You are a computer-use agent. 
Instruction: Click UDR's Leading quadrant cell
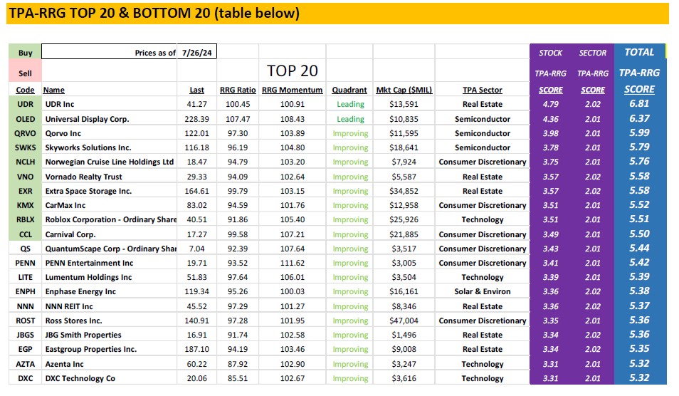coord(350,104)
